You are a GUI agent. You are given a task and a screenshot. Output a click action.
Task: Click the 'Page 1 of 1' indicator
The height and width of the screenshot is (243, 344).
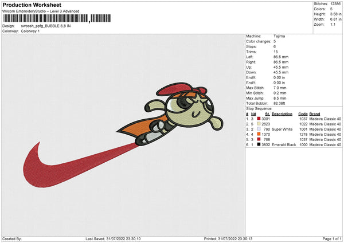point(332,239)
